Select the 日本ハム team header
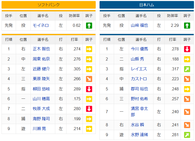 (x=147, y=5)
